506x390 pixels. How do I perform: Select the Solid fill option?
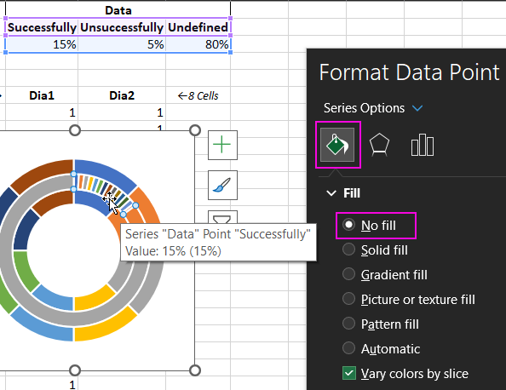[x=376, y=250]
